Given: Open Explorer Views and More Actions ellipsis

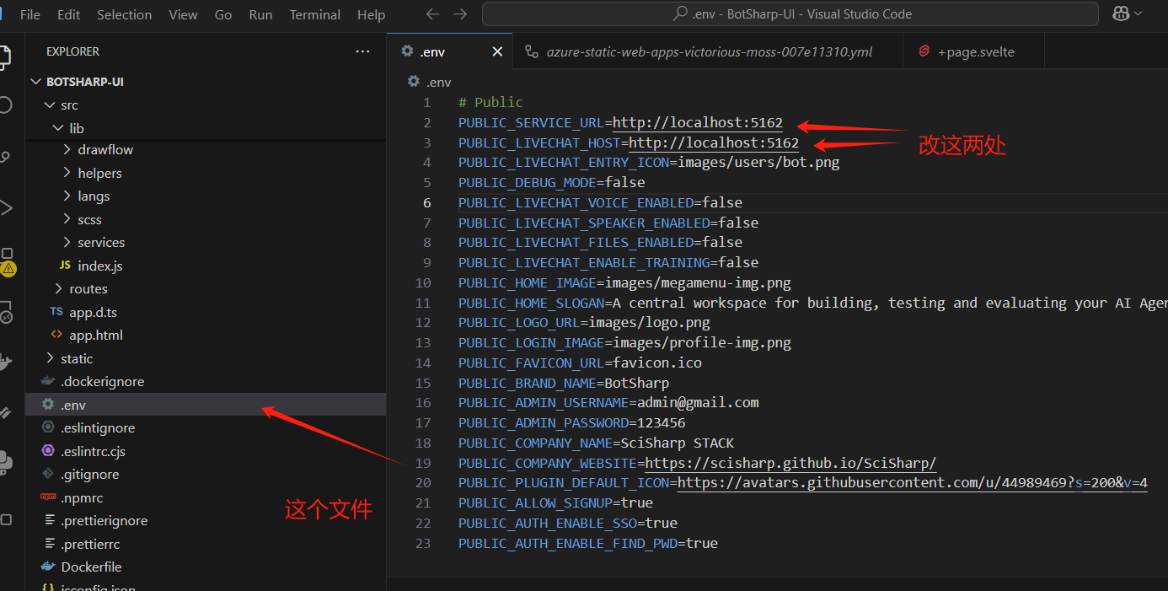Looking at the screenshot, I should point(362,51).
